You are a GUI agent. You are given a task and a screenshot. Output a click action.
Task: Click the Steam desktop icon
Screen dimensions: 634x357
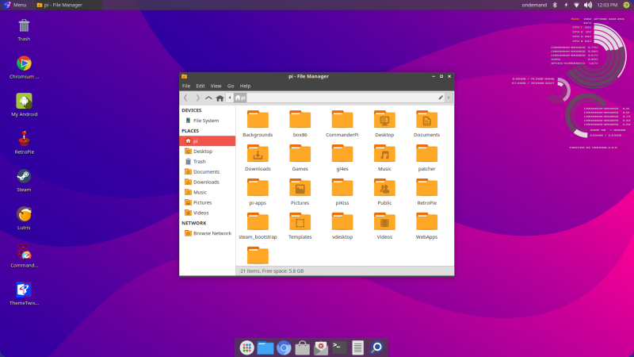(24, 176)
